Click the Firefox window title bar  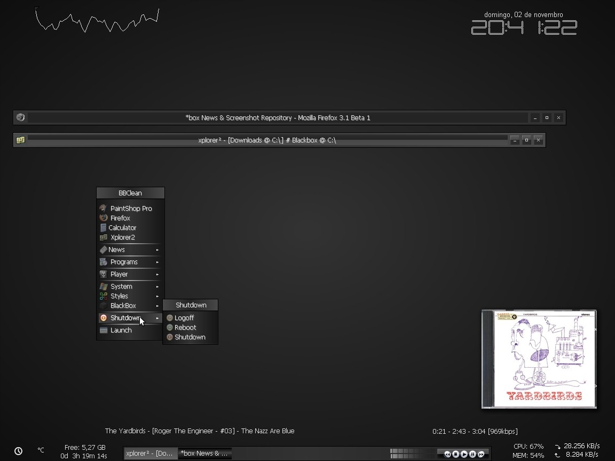(278, 117)
